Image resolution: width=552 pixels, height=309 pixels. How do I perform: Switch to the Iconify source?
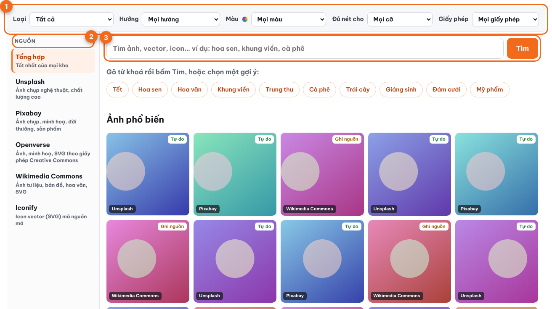coord(53,215)
